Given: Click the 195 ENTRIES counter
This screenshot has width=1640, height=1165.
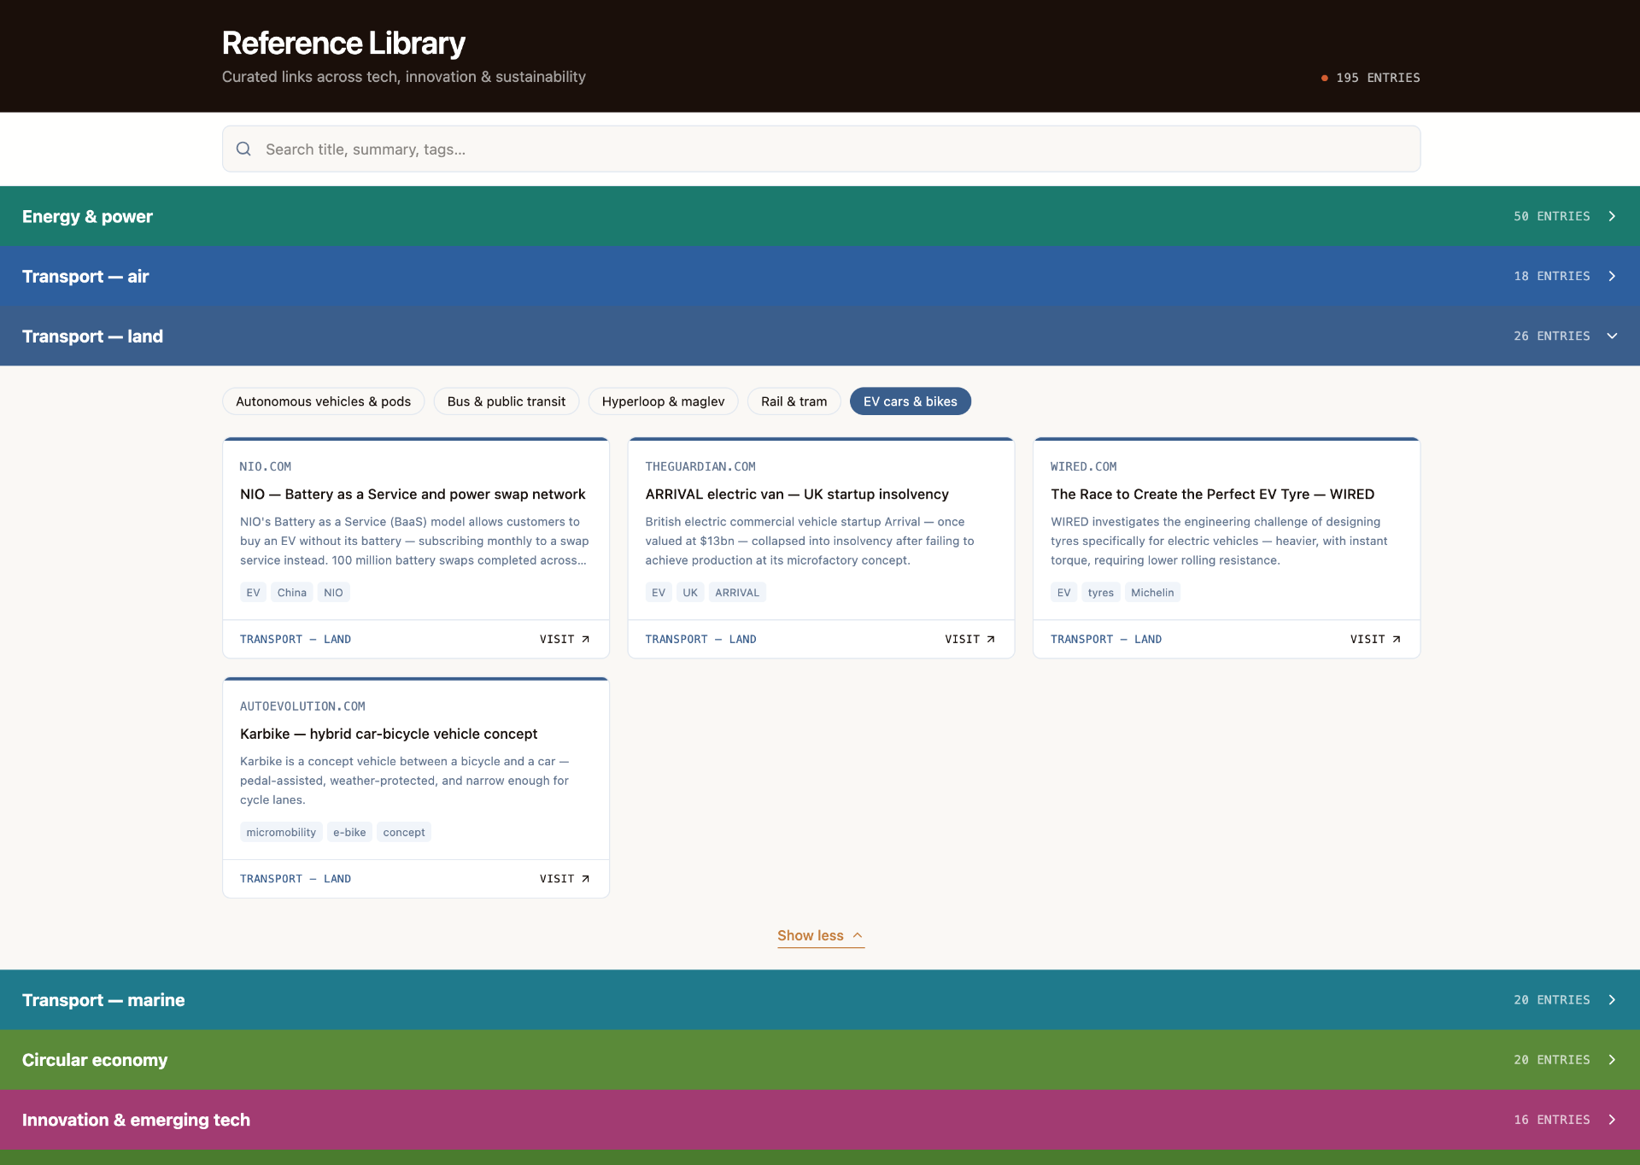Looking at the screenshot, I should point(1371,78).
